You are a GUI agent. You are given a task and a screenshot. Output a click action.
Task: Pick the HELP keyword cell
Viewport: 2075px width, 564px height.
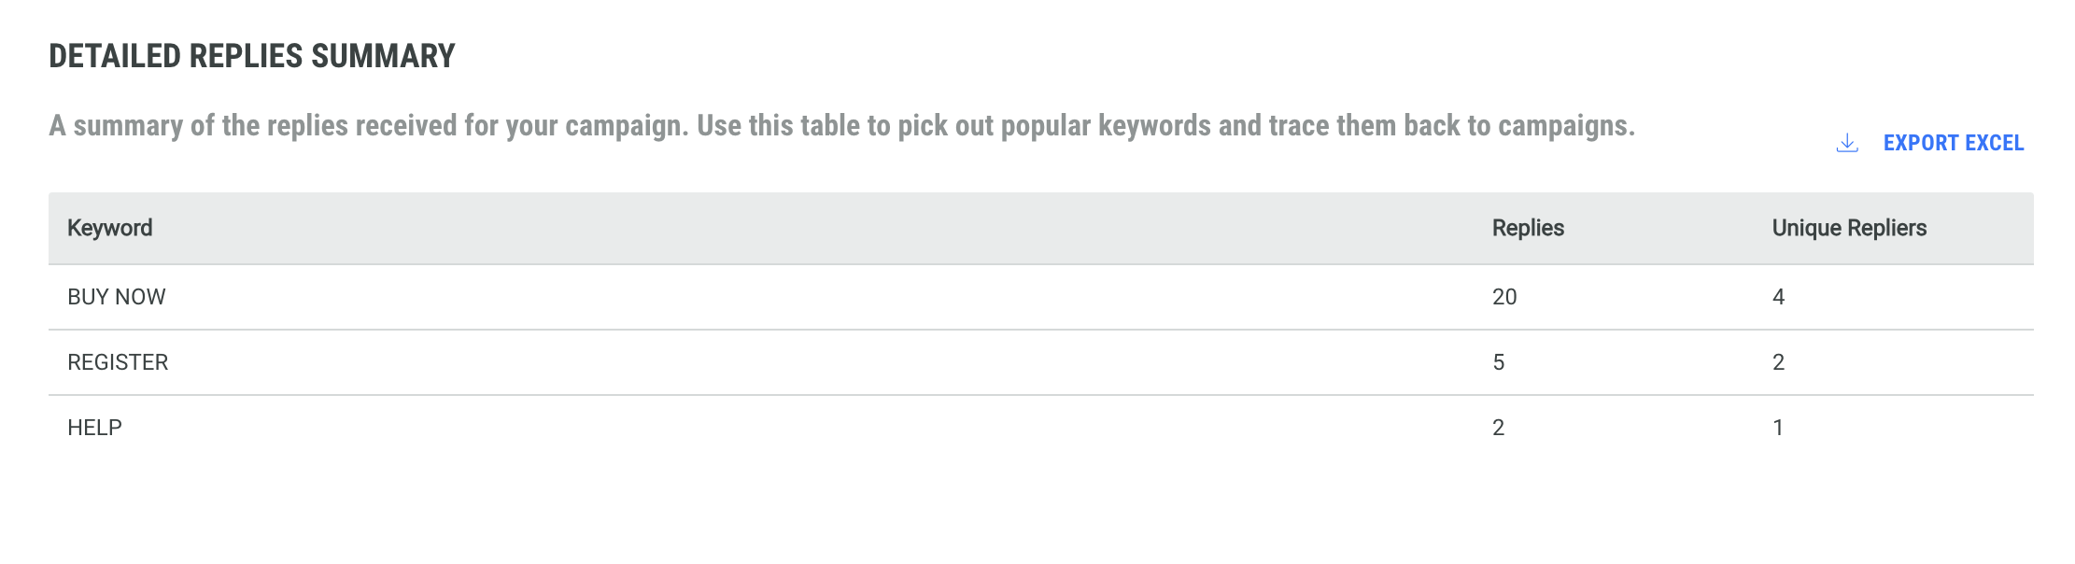click(94, 428)
